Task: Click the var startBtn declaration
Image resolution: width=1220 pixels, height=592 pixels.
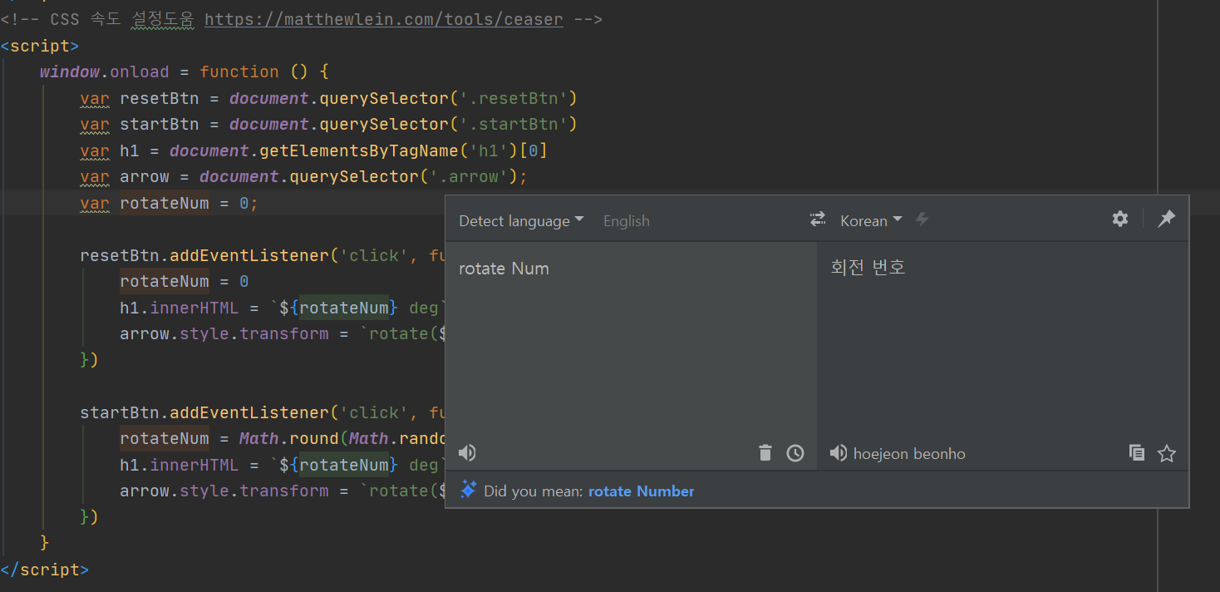Action: [328, 124]
